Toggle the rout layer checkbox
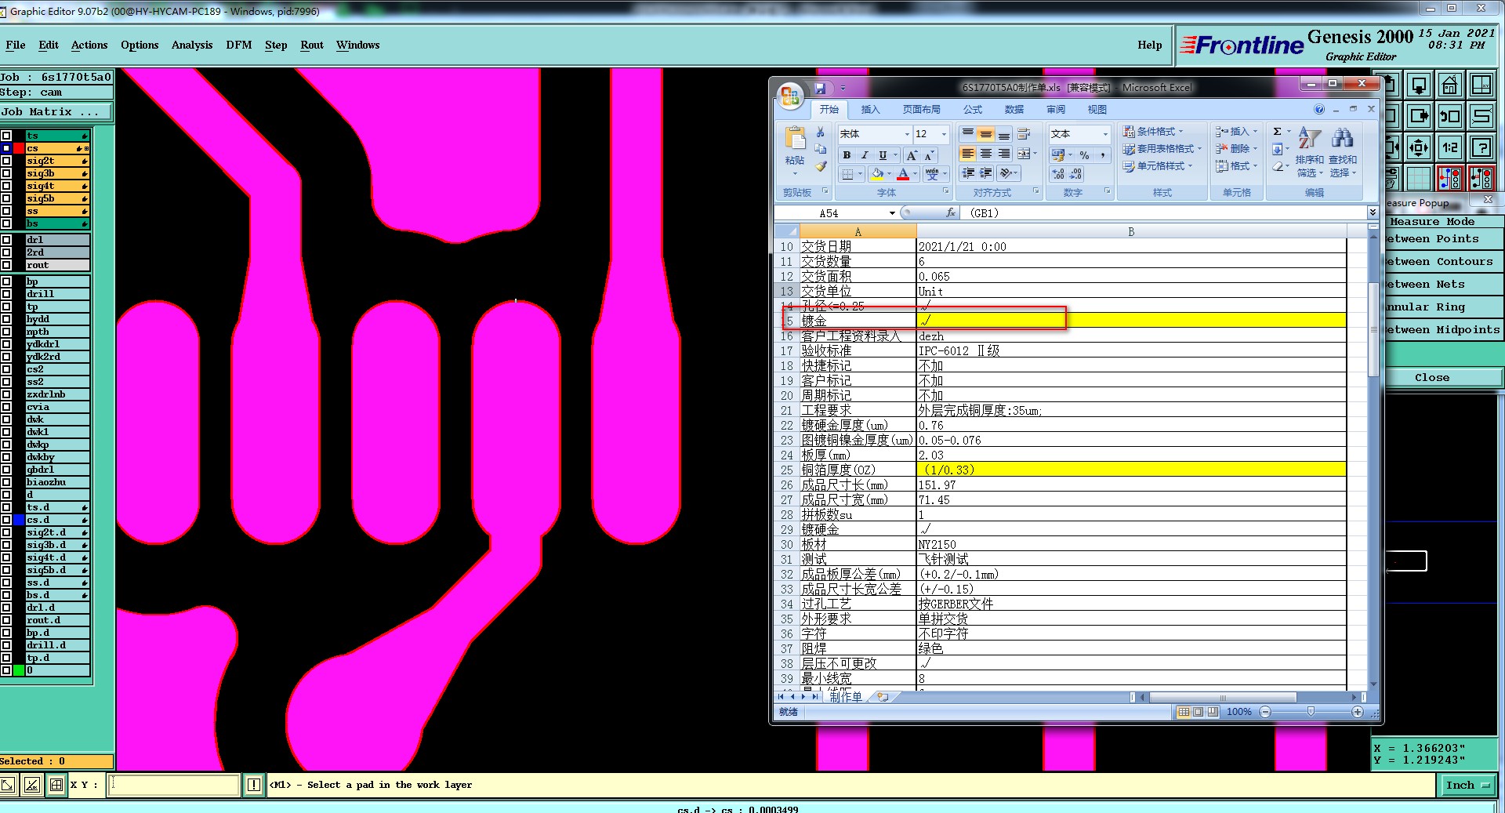 pos(6,265)
